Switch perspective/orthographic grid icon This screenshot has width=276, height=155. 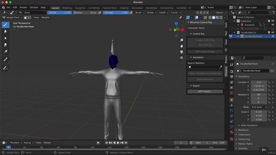pyautogui.click(x=182, y=58)
